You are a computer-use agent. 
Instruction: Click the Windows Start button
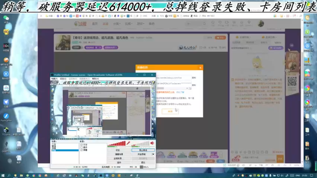(x=3, y=176)
